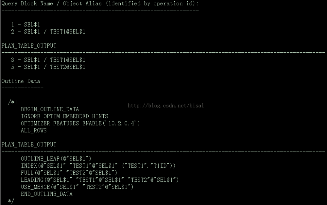Screen dimensions: 327x205
Task: Select the INDEX hint on TEST1.T1ID
Action: (x=98, y=166)
